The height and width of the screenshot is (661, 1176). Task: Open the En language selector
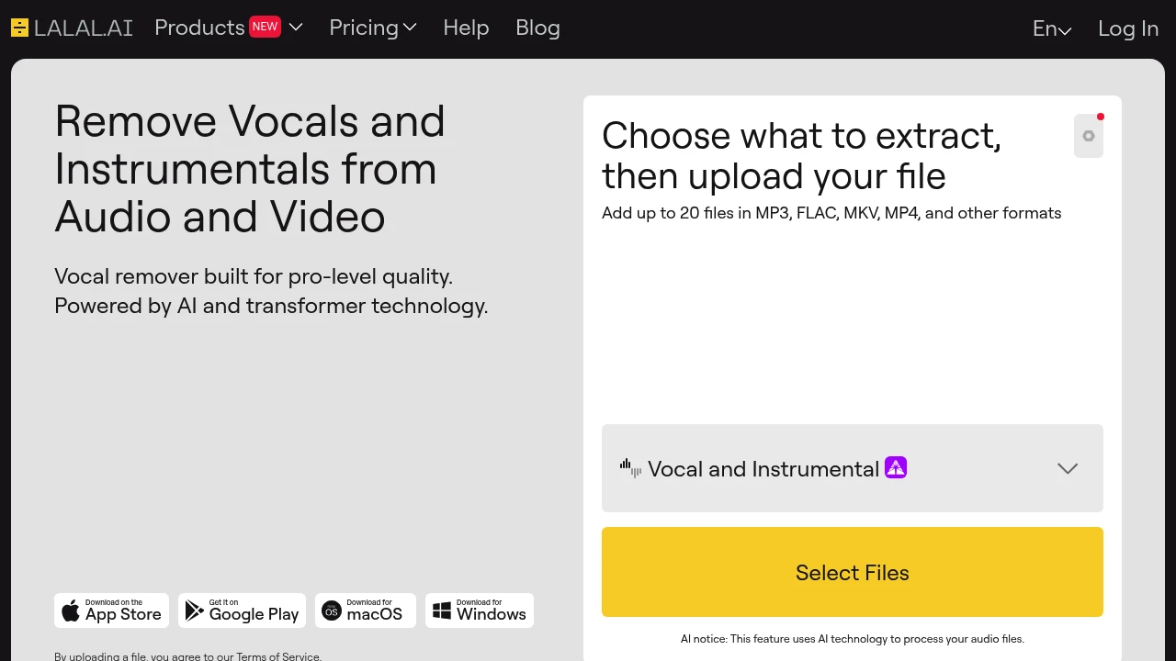[x=1052, y=28]
